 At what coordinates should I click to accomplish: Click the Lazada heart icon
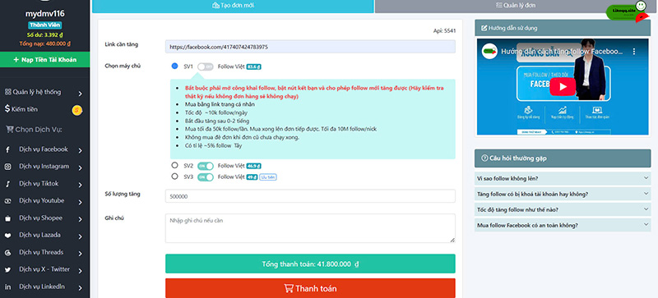(x=8, y=236)
